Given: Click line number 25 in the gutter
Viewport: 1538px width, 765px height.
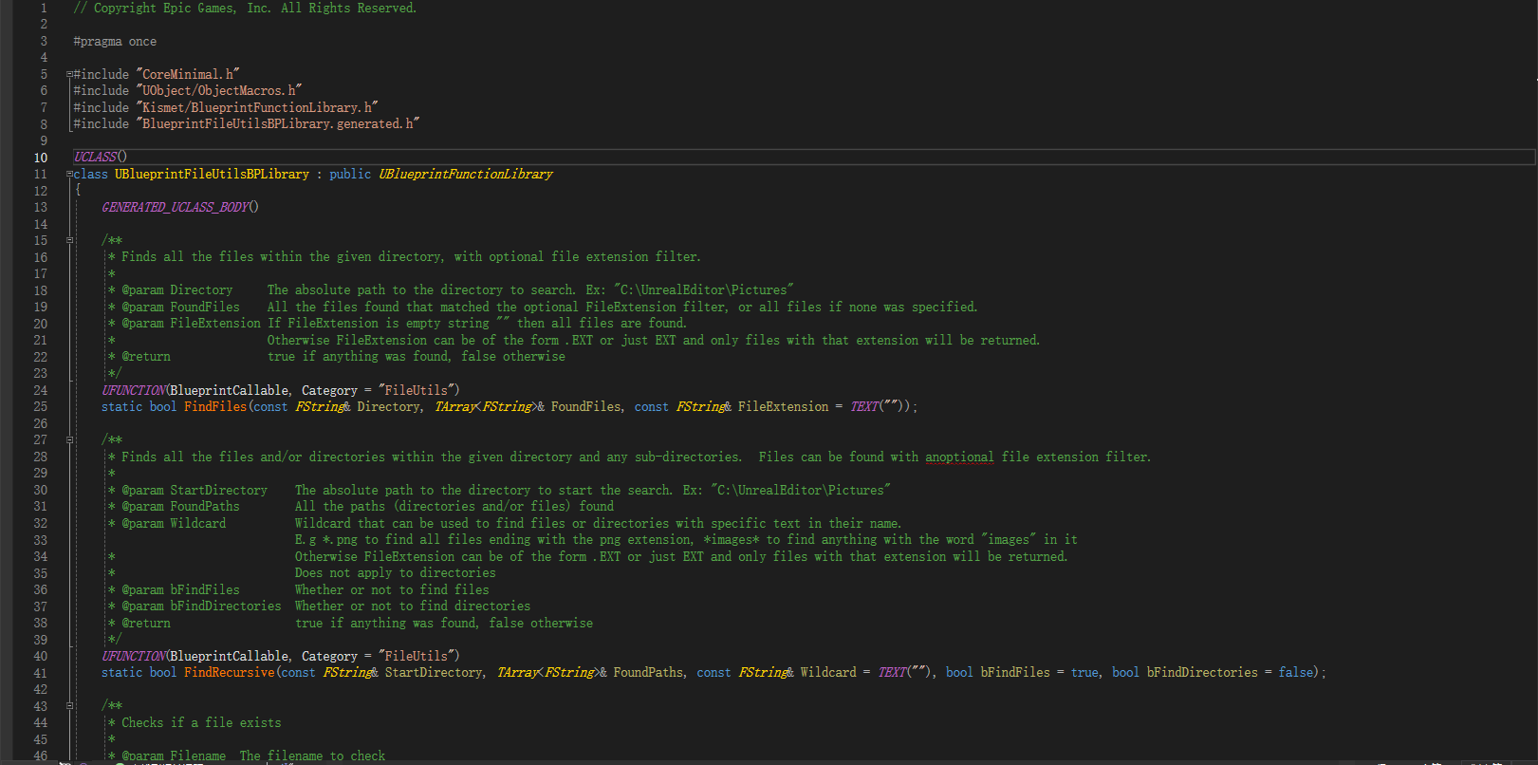Looking at the screenshot, I should (x=41, y=406).
